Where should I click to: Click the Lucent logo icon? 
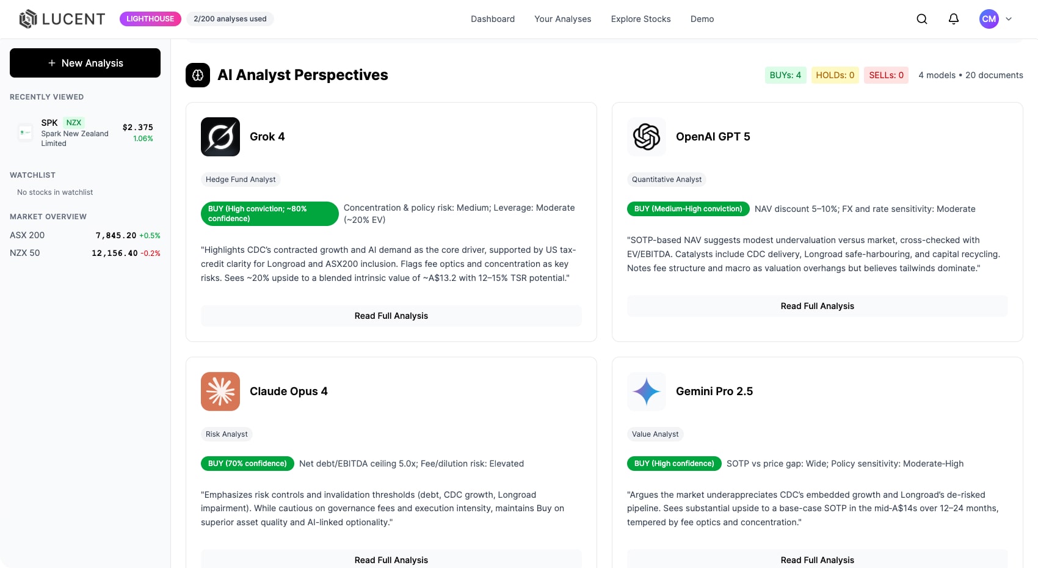[x=28, y=19]
